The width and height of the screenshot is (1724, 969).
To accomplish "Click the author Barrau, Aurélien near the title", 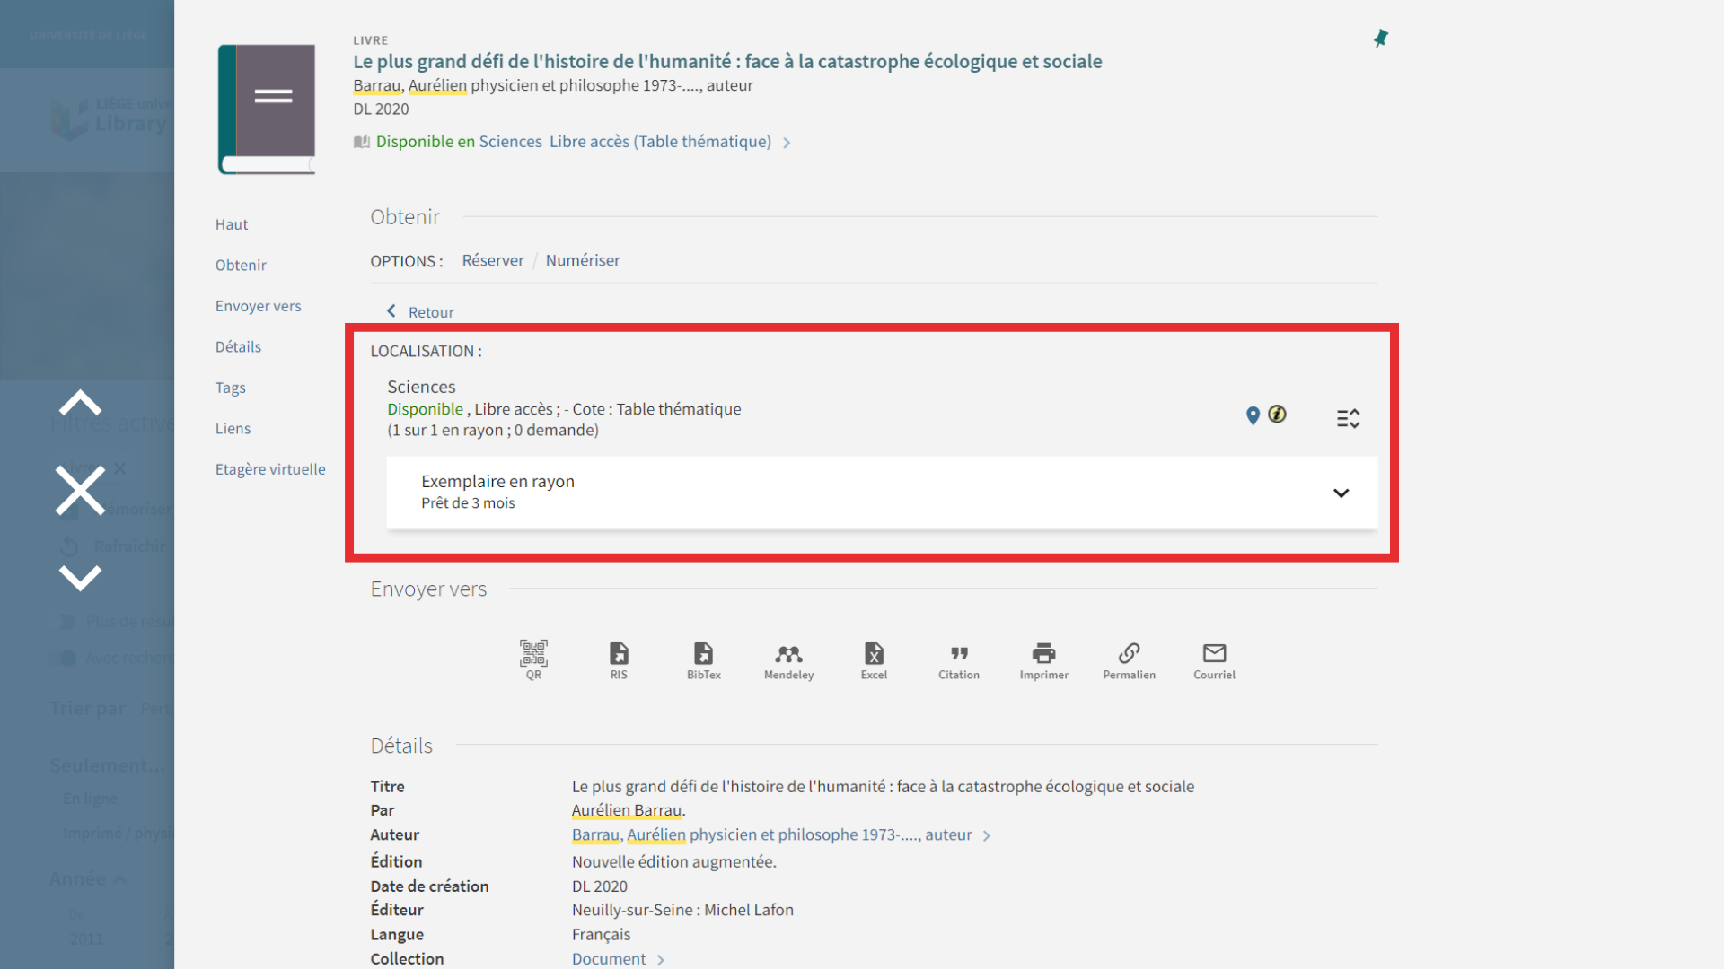I will (x=410, y=85).
